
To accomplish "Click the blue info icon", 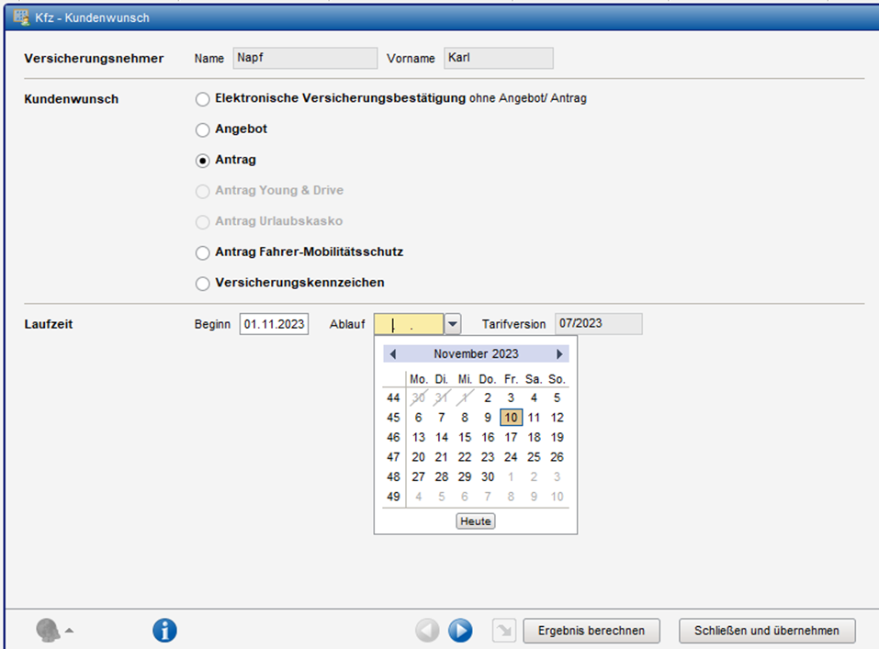I will click(164, 631).
